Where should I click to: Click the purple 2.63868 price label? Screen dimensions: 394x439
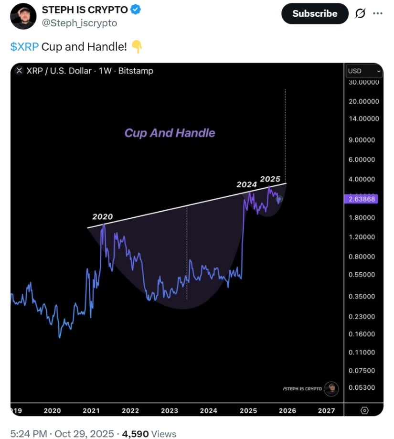362,198
